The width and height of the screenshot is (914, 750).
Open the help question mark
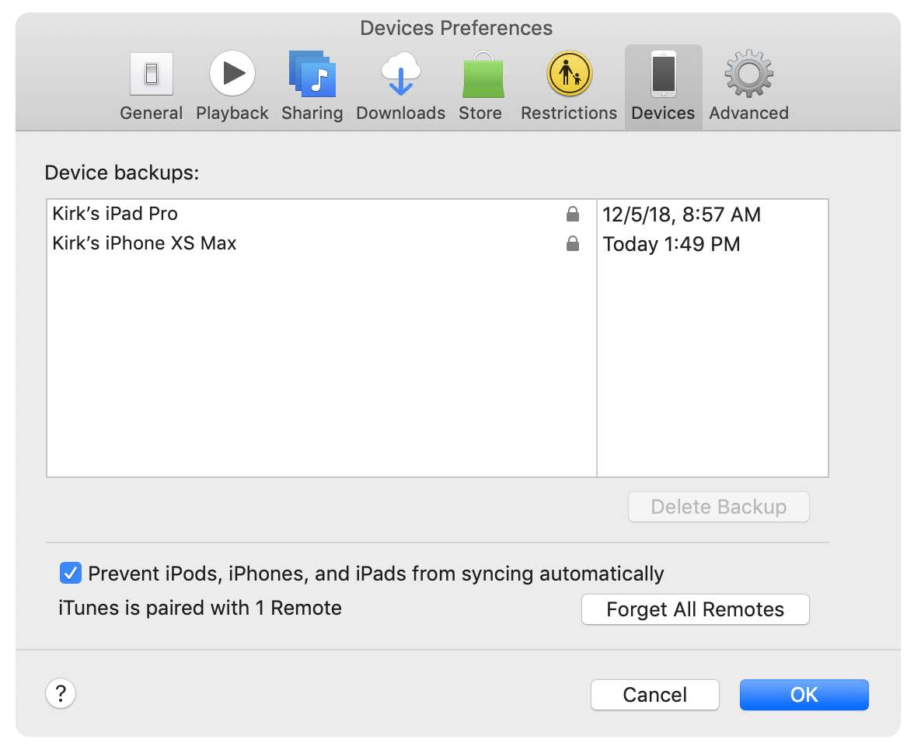(x=61, y=692)
